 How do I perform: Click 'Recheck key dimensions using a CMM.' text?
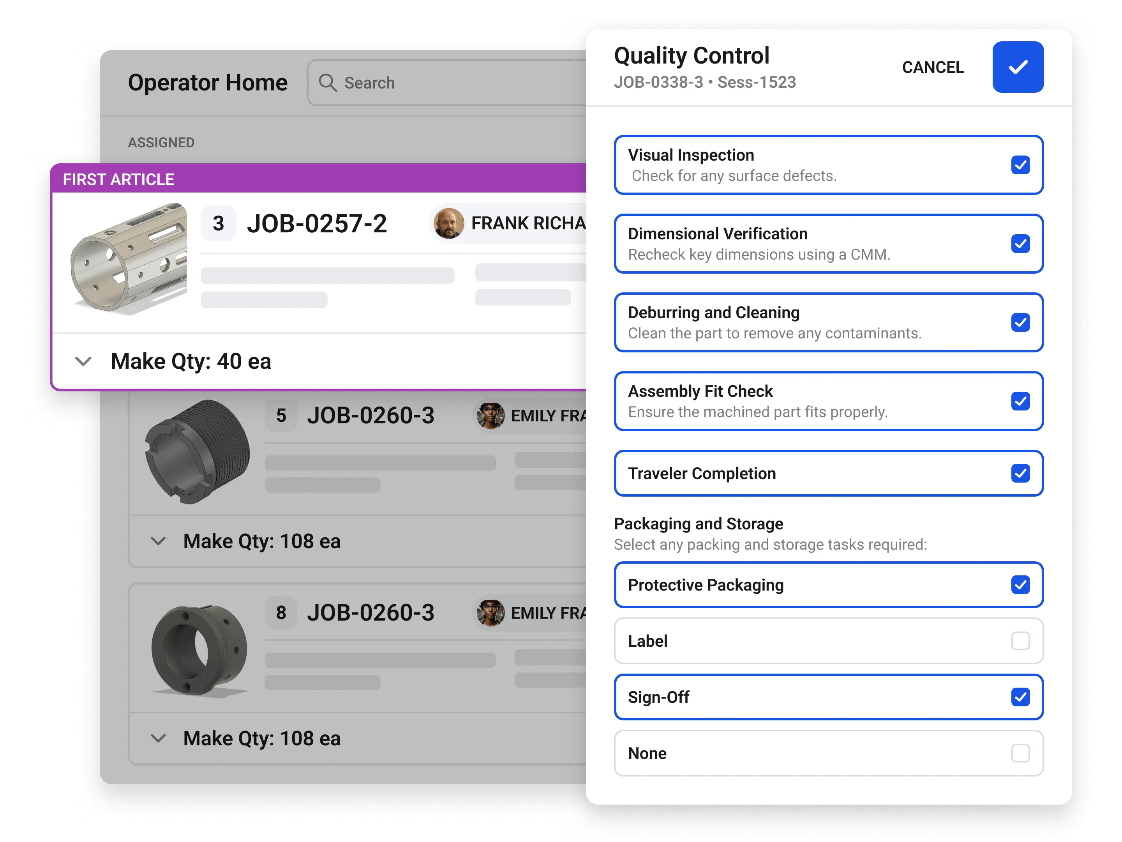click(759, 254)
